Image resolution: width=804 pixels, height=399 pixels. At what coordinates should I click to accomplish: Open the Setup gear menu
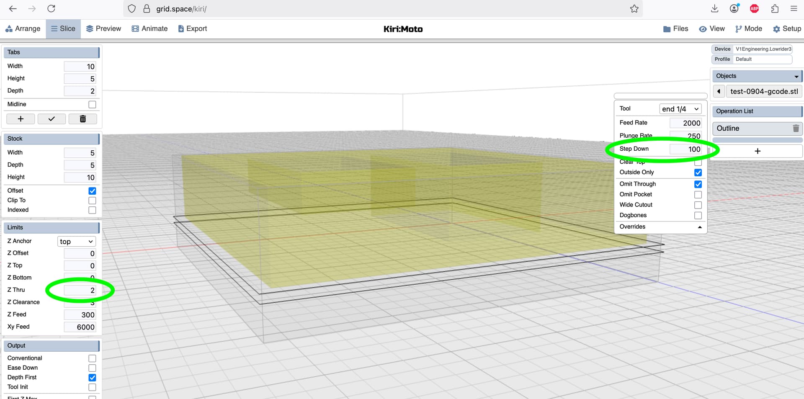click(x=787, y=29)
